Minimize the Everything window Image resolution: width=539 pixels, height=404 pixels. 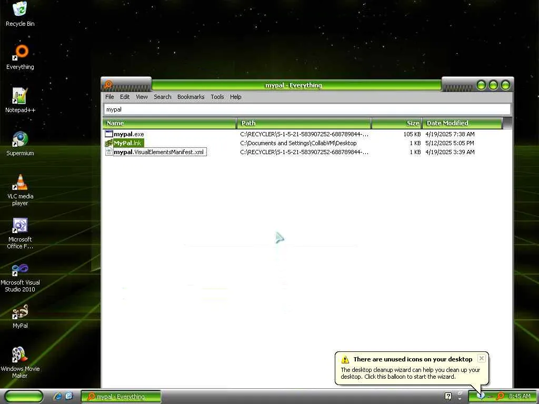481,85
